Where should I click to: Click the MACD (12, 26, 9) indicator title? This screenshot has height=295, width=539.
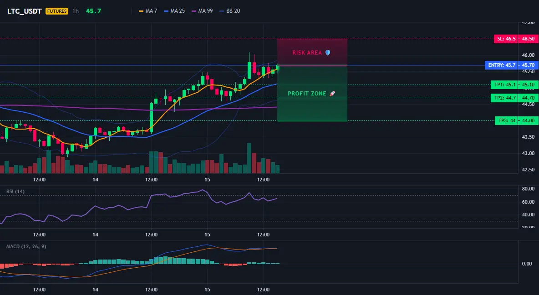(x=26, y=246)
